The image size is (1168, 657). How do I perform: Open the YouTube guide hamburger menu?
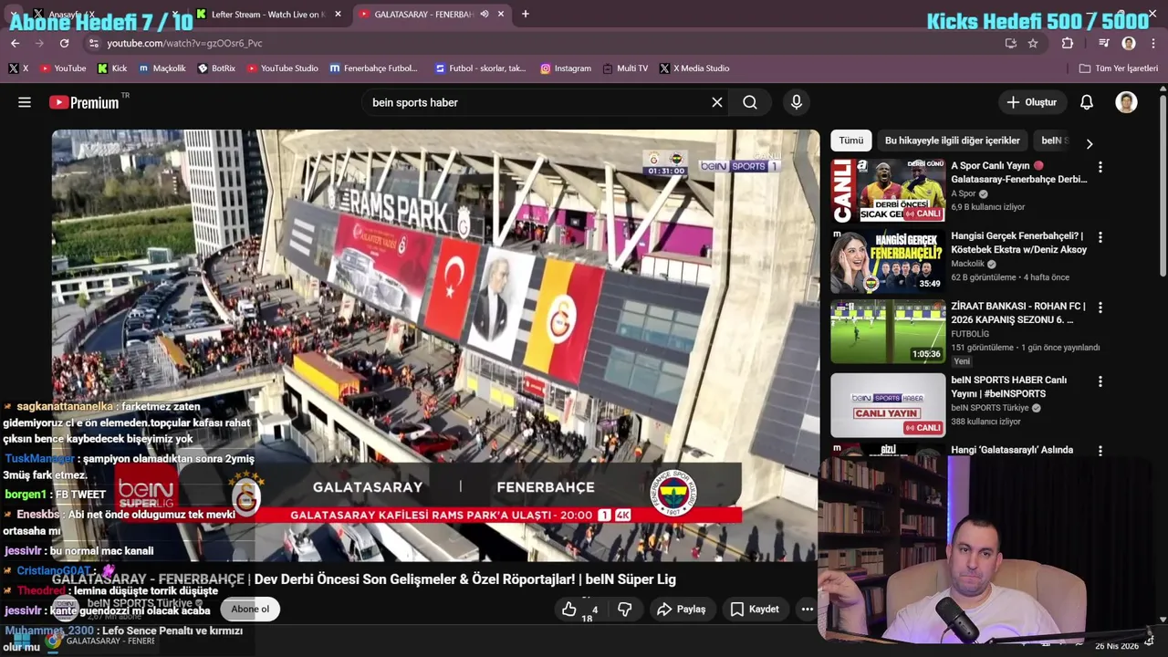(25, 102)
